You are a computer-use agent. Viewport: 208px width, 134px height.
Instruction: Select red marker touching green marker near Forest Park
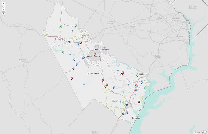pyautogui.click(x=105, y=87)
